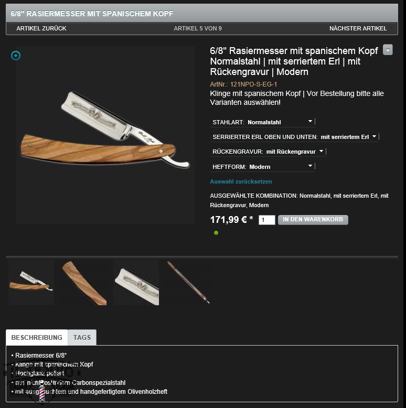
Task: Click the small gray dropdown icon beside product title
Action: [388, 50]
